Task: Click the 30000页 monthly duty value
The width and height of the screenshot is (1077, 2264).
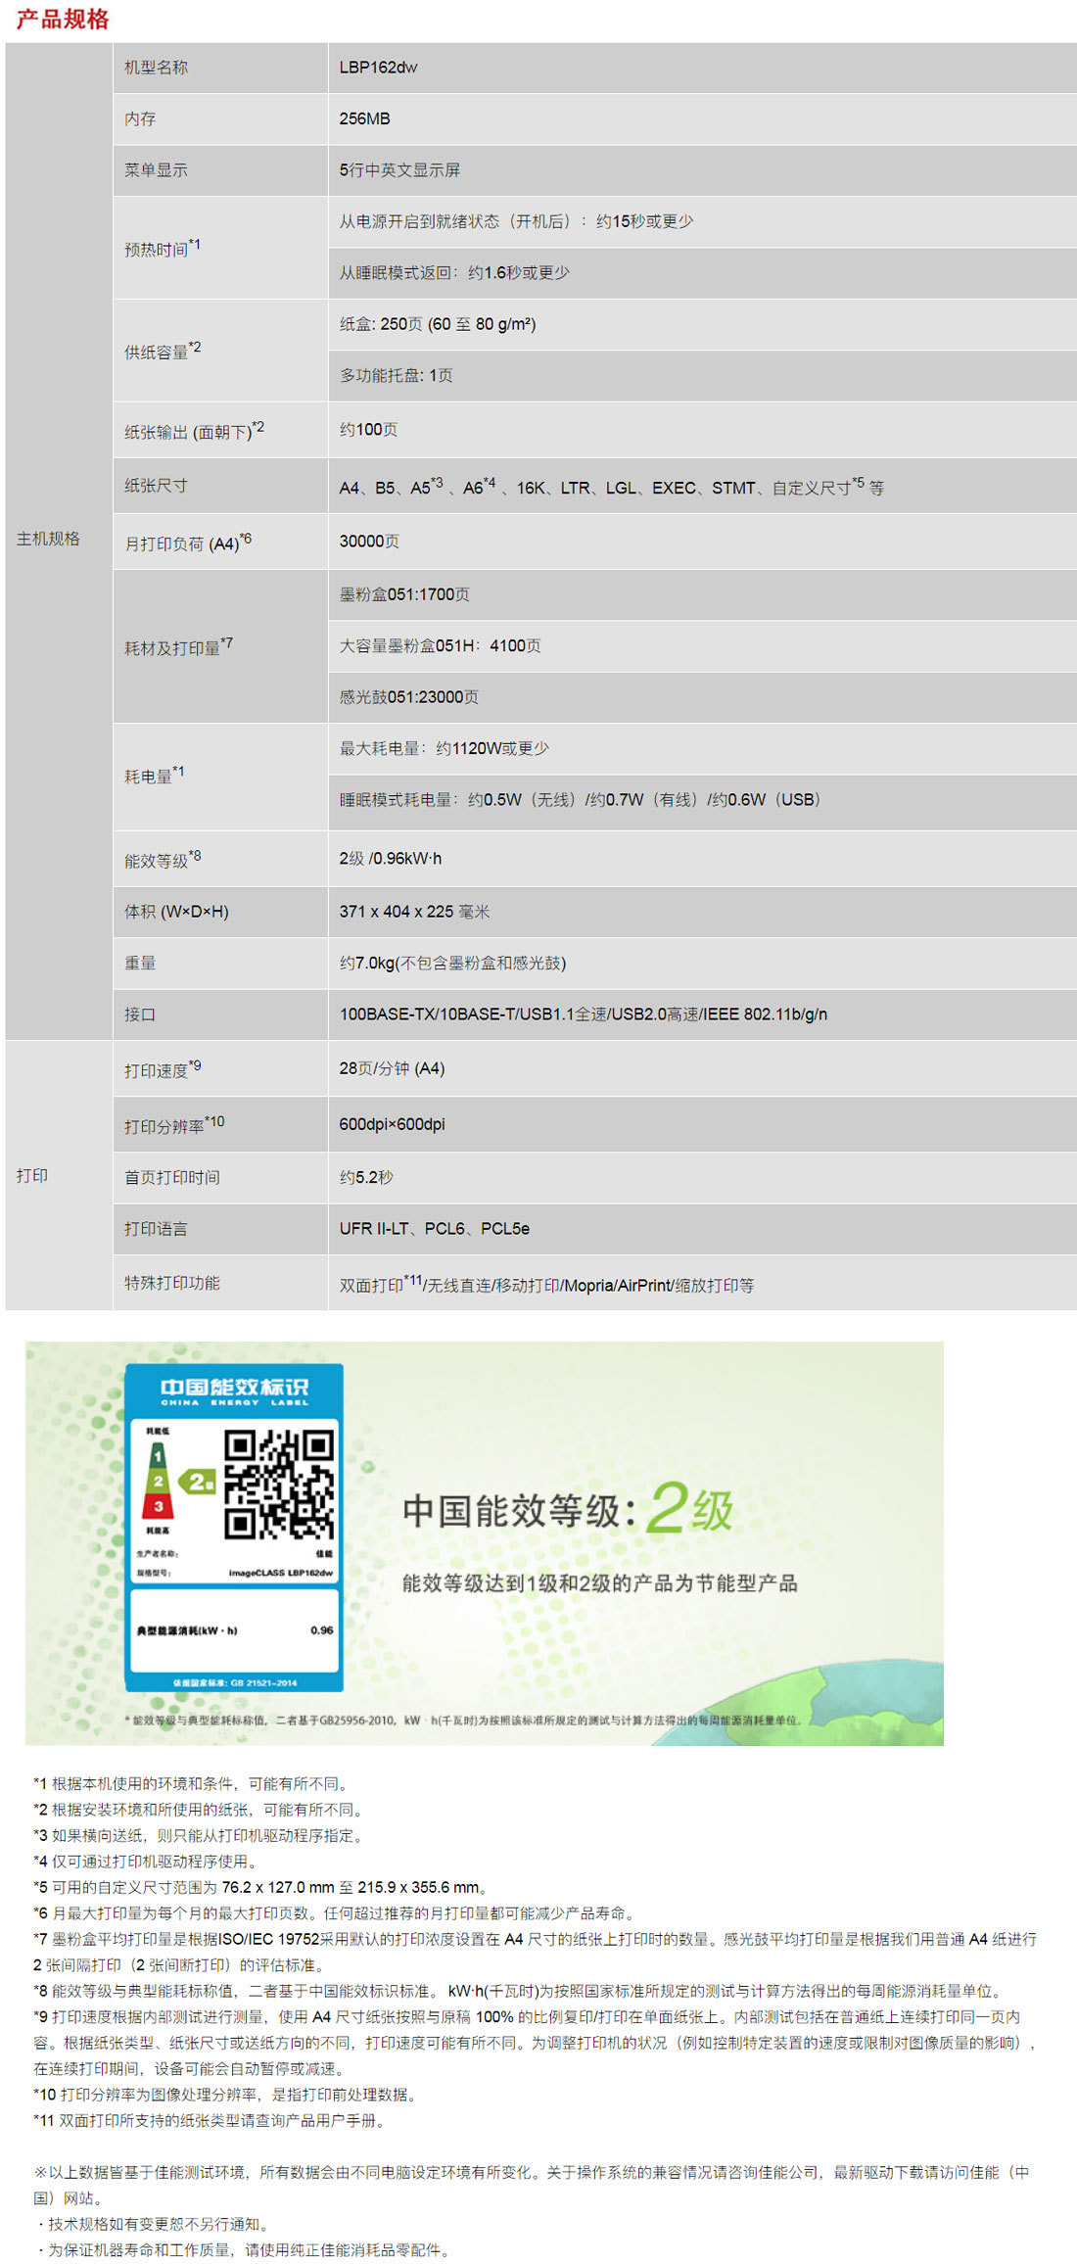Action: click(369, 541)
